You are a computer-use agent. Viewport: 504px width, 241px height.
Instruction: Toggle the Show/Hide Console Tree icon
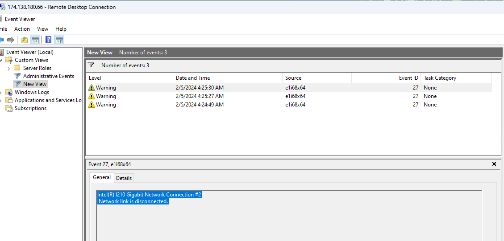[35, 40]
